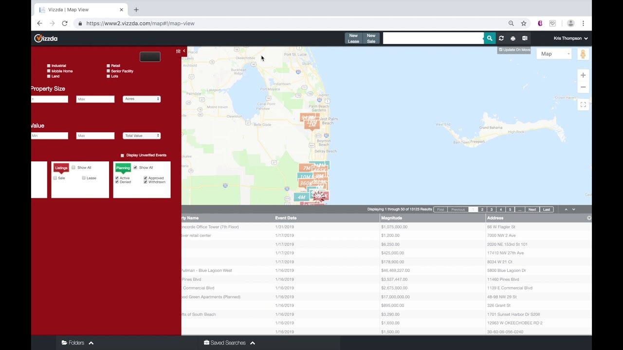This screenshot has width=623, height=350.
Task: Open a new browser tab with plus
Action: click(x=136, y=10)
